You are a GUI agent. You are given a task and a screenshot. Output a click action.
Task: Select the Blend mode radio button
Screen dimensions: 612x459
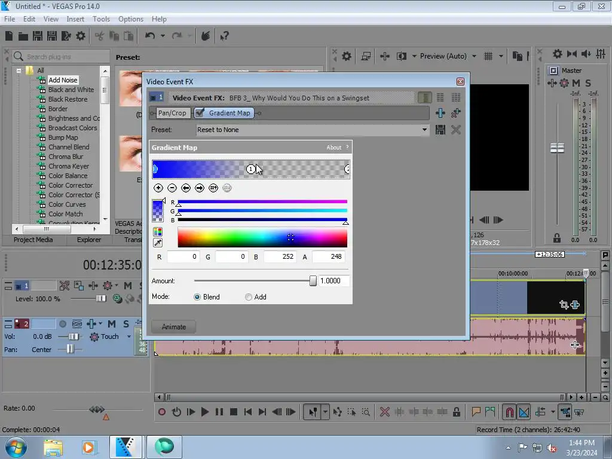(x=197, y=297)
